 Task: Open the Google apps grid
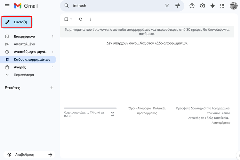tap(222, 6)
